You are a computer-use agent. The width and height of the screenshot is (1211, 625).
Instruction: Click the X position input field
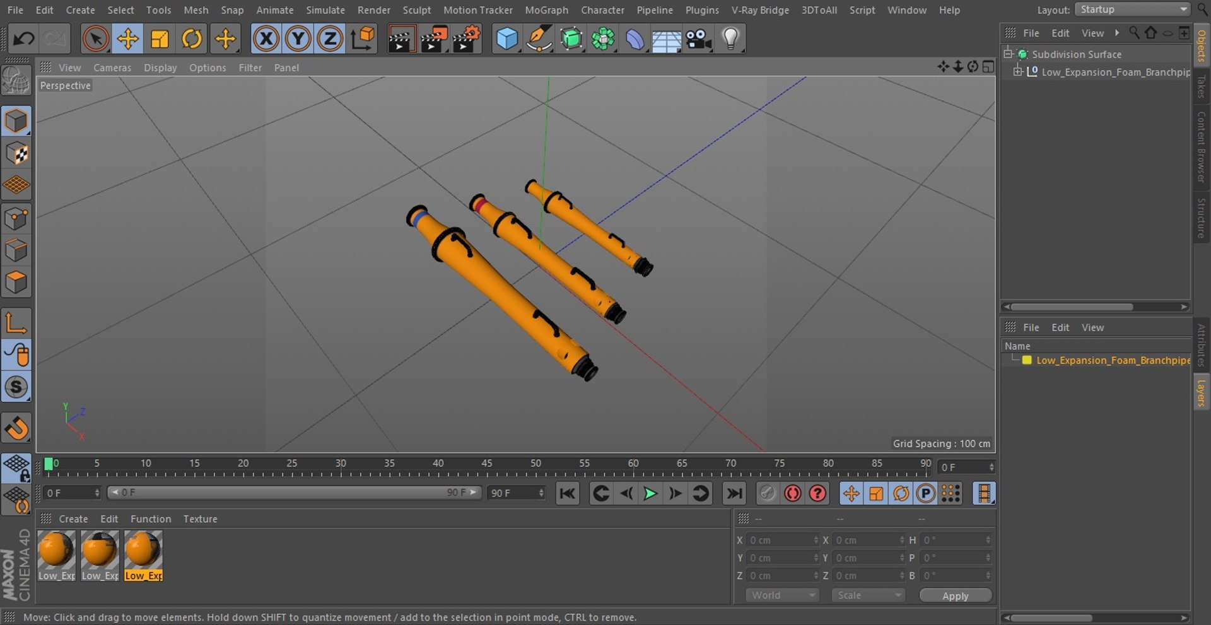click(x=782, y=540)
